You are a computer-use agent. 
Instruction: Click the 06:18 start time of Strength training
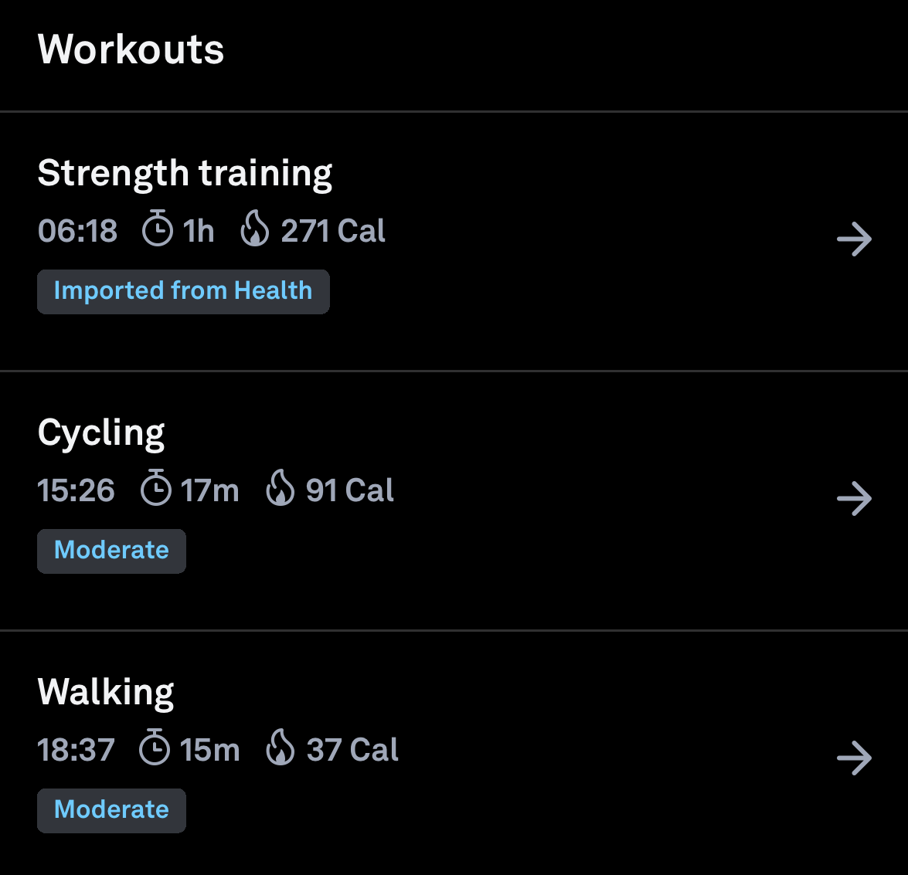77,229
